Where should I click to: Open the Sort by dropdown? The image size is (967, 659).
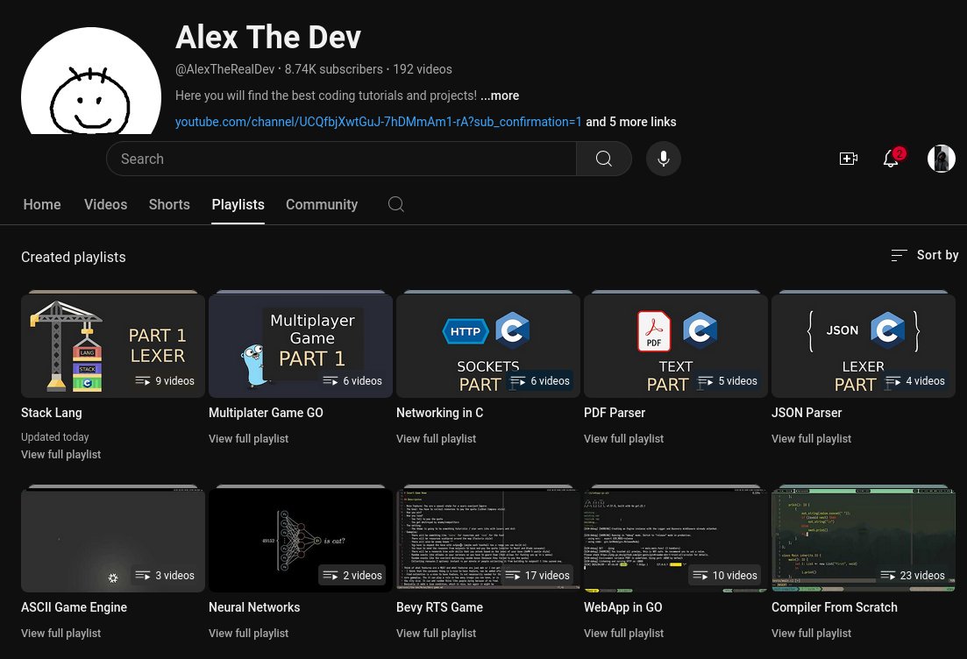(925, 255)
